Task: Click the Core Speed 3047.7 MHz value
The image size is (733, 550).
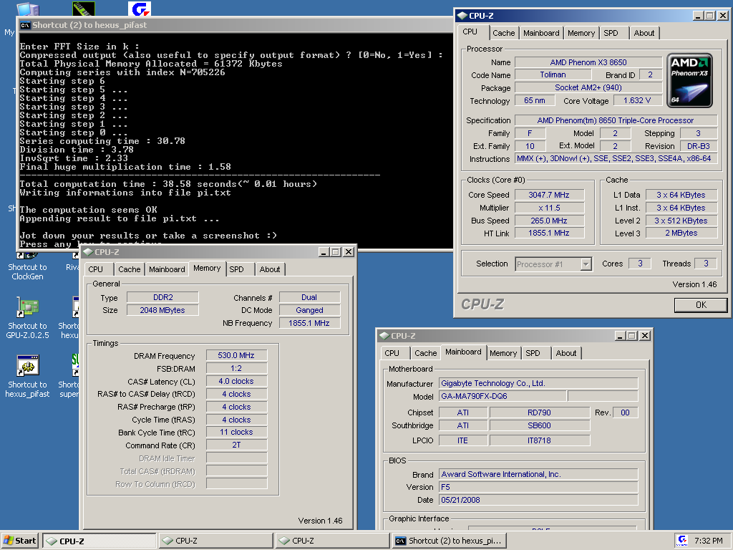Action: point(549,195)
